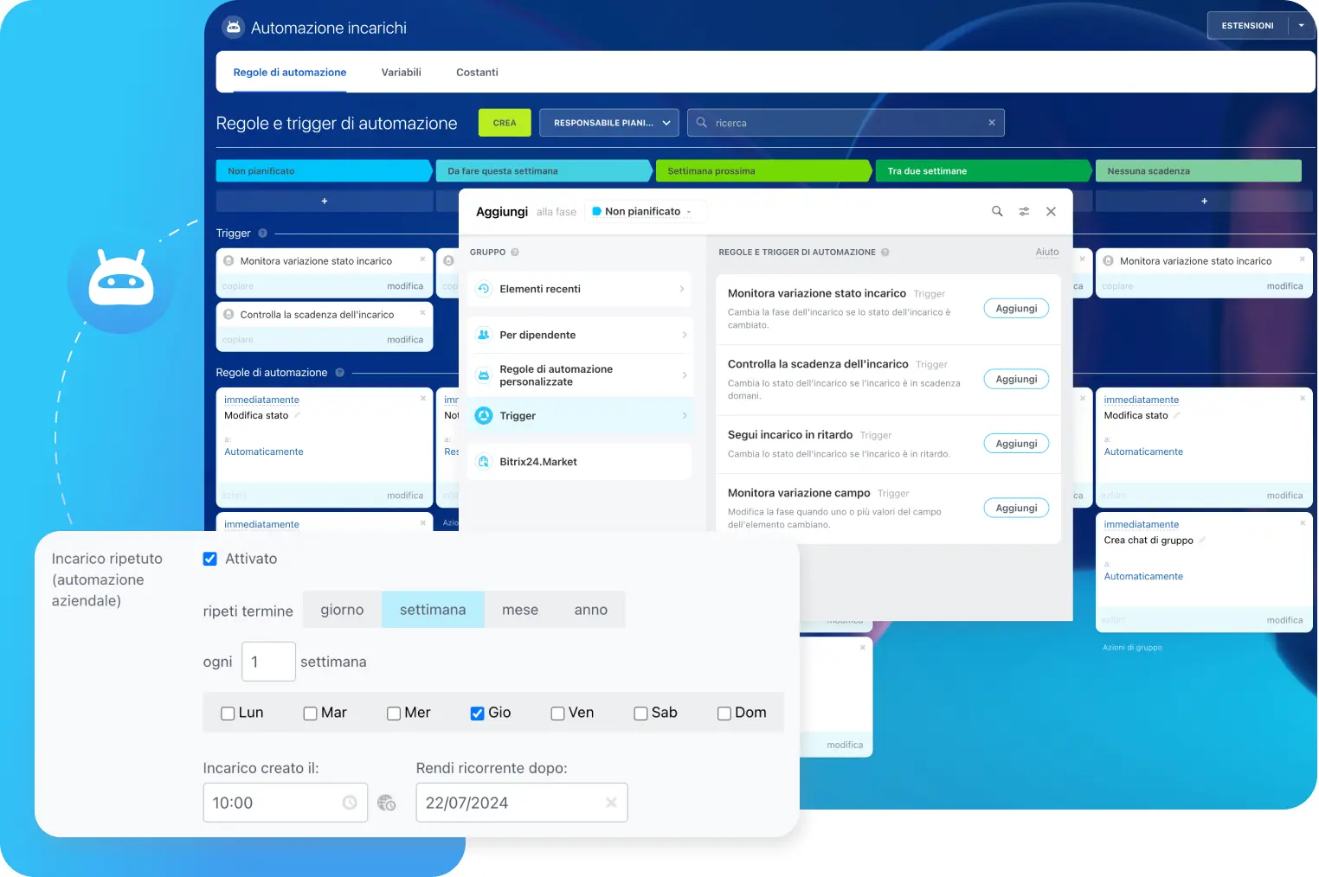
Task: Click the Bitrix24.Market icon
Action: (484, 462)
